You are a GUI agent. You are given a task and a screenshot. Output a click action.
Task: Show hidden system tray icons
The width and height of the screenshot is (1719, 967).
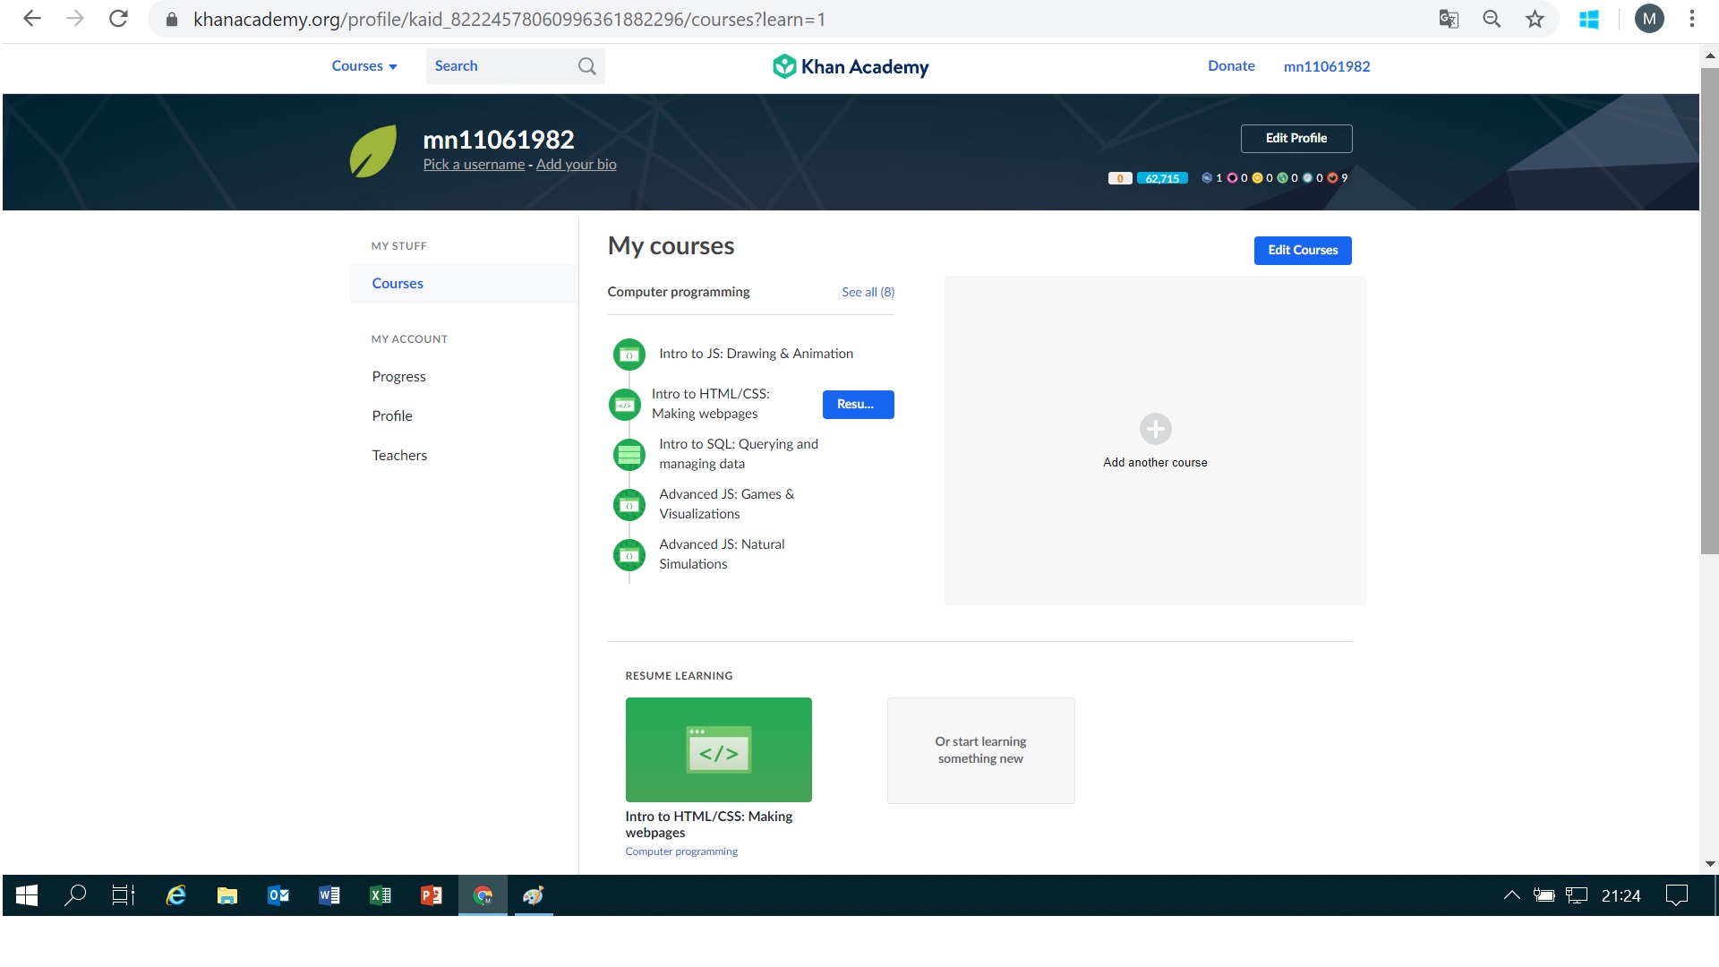(x=1511, y=895)
